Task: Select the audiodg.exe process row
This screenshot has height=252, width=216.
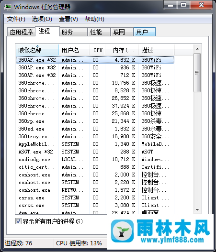Action: pos(95,159)
